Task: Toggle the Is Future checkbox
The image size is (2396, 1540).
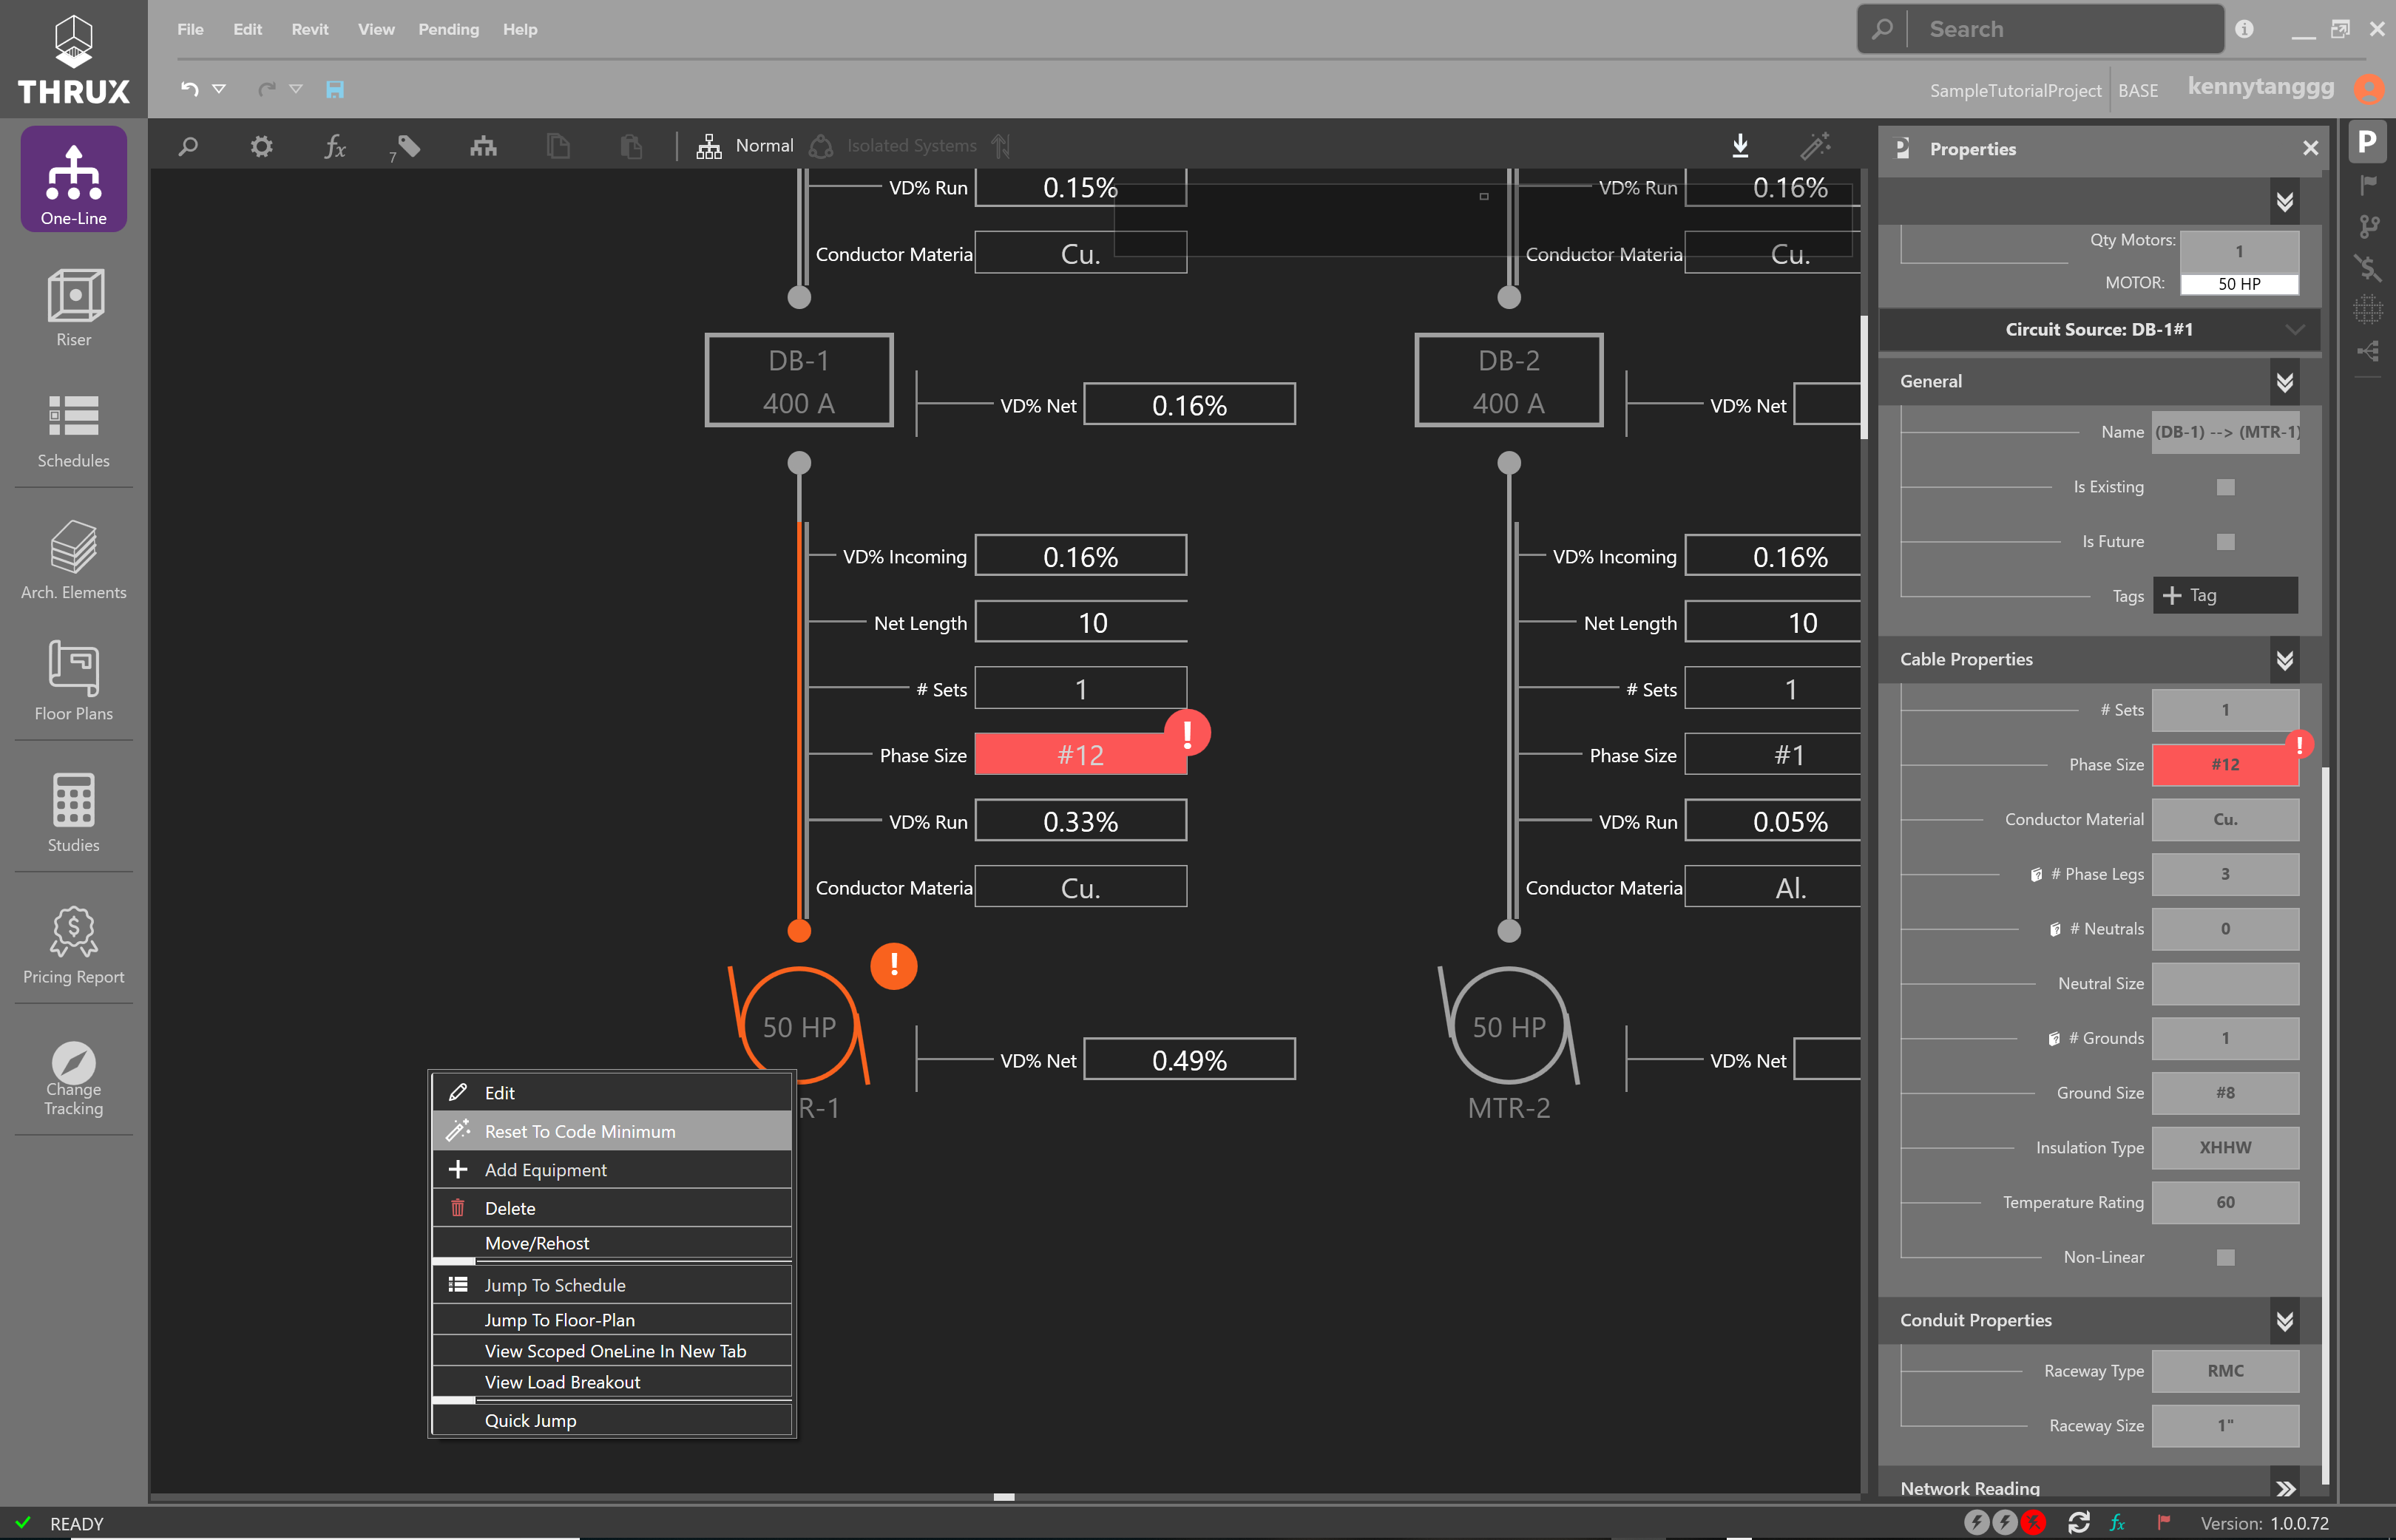Action: point(2225,542)
